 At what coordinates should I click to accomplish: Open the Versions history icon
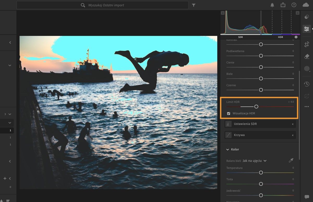(x=306, y=84)
